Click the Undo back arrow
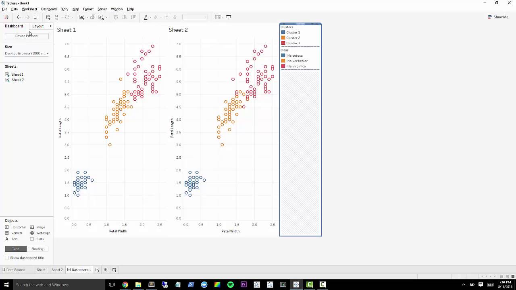Image resolution: width=516 pixels, height=290 pixels. (x=19, y=17)
